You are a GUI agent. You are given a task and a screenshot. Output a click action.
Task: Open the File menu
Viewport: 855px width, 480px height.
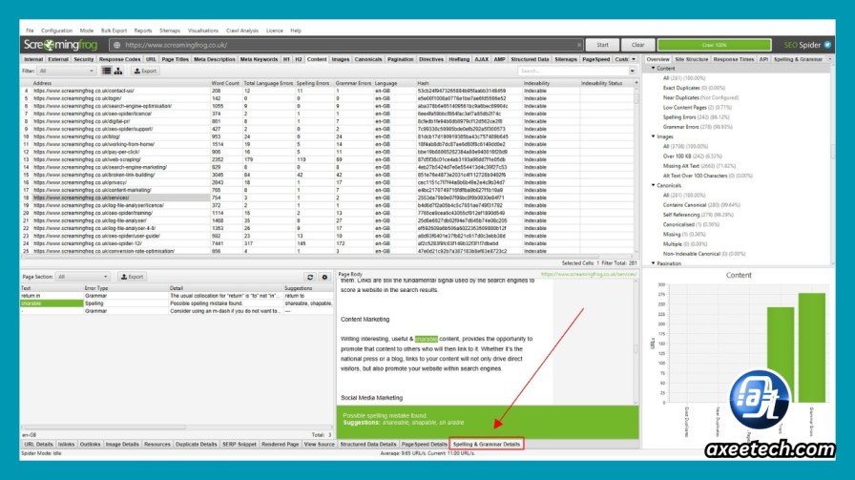coord(30,31)
